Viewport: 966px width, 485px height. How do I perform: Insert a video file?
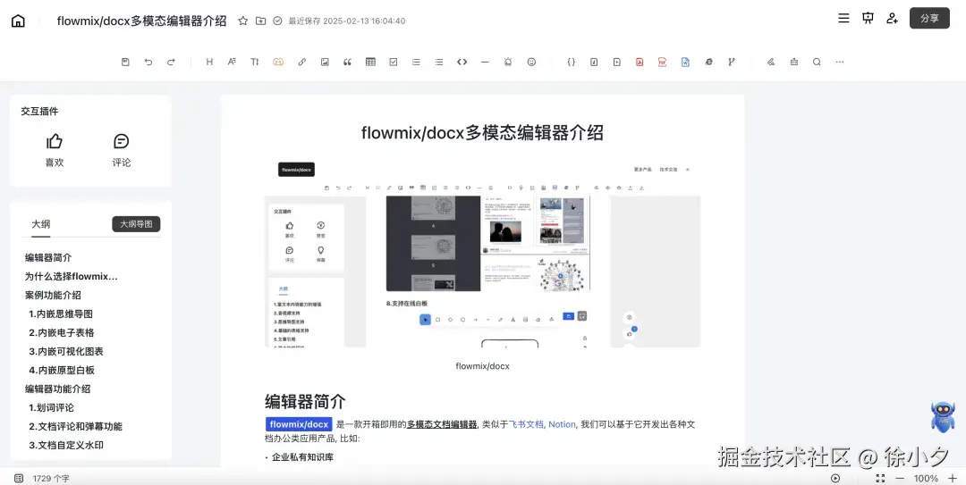pos(616,63)
